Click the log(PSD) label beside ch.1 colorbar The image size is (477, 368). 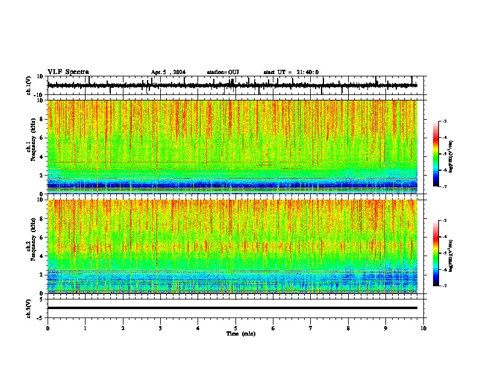pos(450,157)
